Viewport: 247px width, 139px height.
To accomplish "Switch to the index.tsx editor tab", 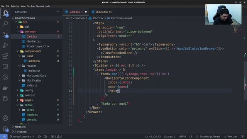I will point(102,12).
